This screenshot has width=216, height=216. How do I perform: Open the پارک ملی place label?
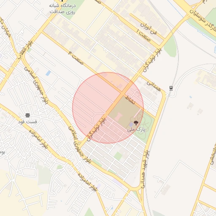pyautogui.click(x=136, y=130)
